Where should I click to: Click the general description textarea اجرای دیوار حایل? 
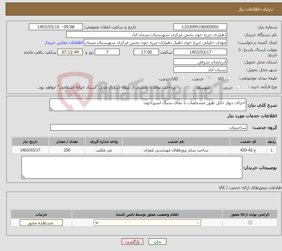pyautogui.click(x=148, y=105)
